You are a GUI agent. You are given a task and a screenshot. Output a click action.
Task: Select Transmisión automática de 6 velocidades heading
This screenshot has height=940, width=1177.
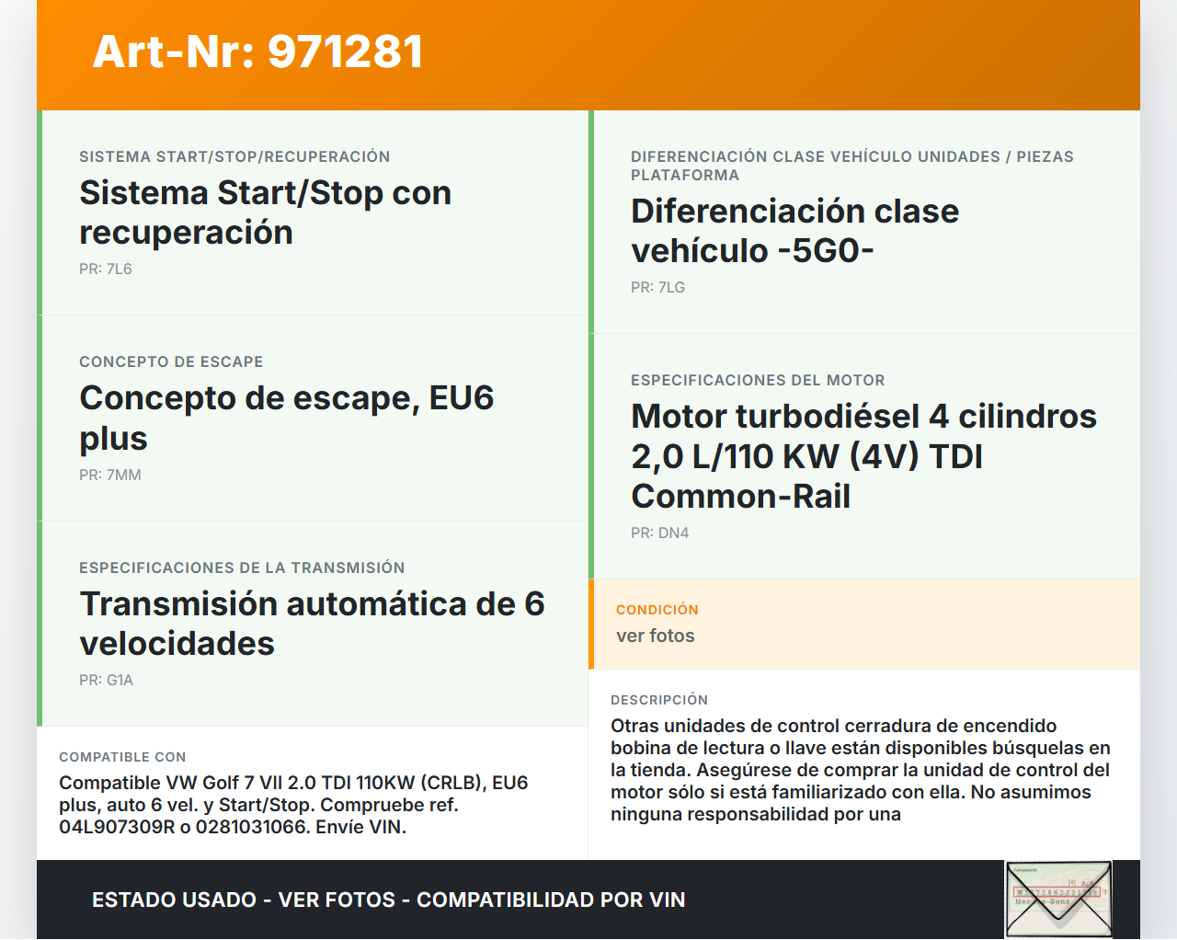pos(312,624)
